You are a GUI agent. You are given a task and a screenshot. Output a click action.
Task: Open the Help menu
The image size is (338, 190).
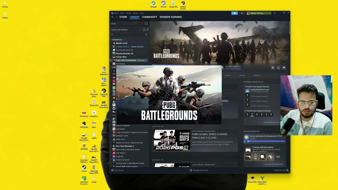142,13
